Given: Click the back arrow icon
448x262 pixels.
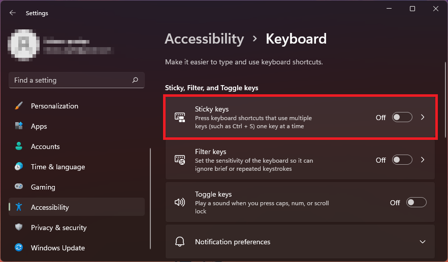Looking at the screenshot, I should (x=12, y=13).
